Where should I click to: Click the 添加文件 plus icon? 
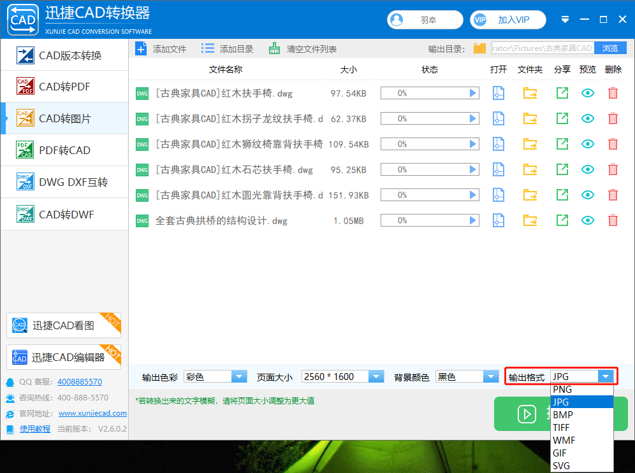pos(141,49)
